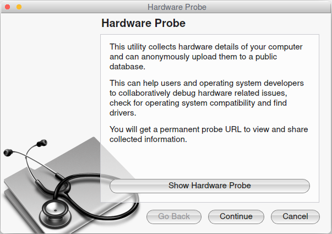Continue to the next step

point(236,216)
